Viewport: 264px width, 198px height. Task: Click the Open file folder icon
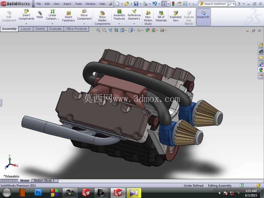click(x=127, y=4)
